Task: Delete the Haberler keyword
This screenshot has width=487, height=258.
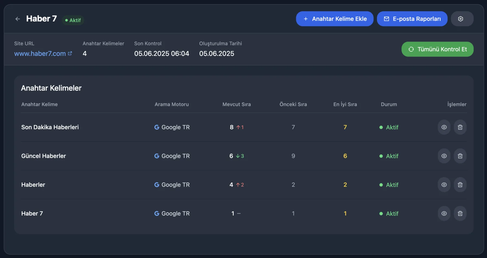Action: pos(460,185)
